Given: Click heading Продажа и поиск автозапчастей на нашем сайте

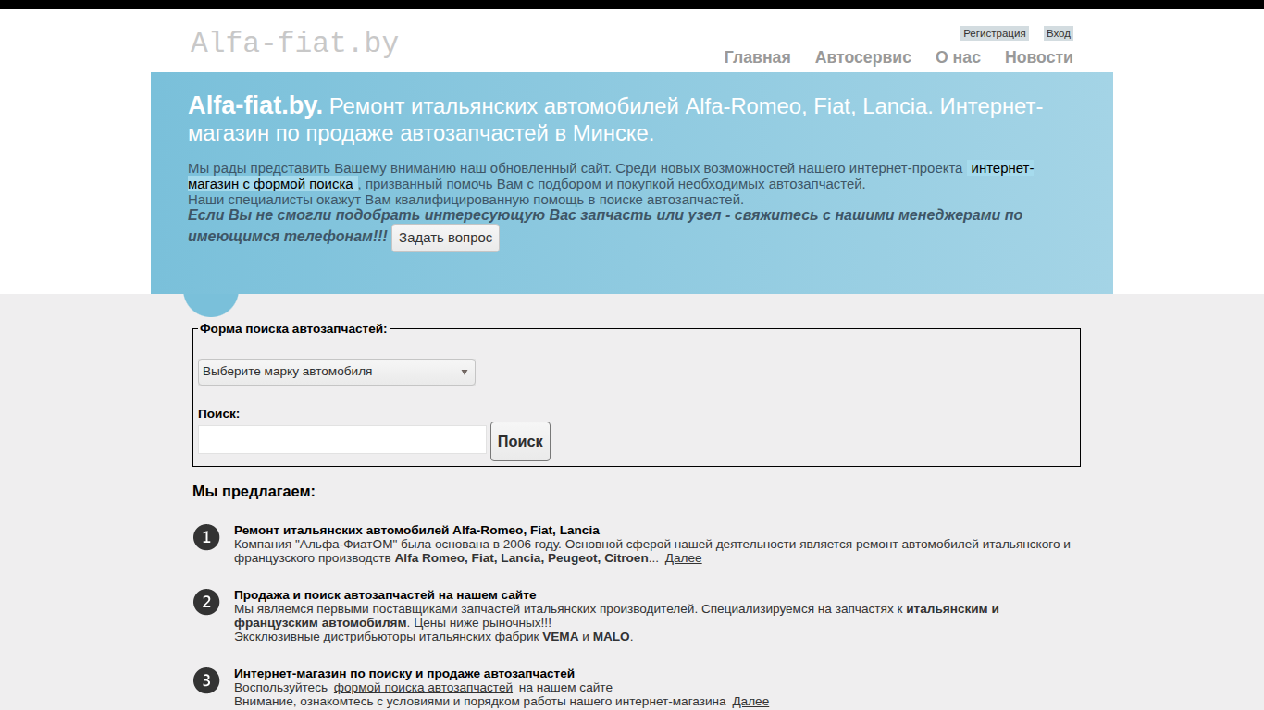Looking at the screenshot, I should [x=385, y=595].
